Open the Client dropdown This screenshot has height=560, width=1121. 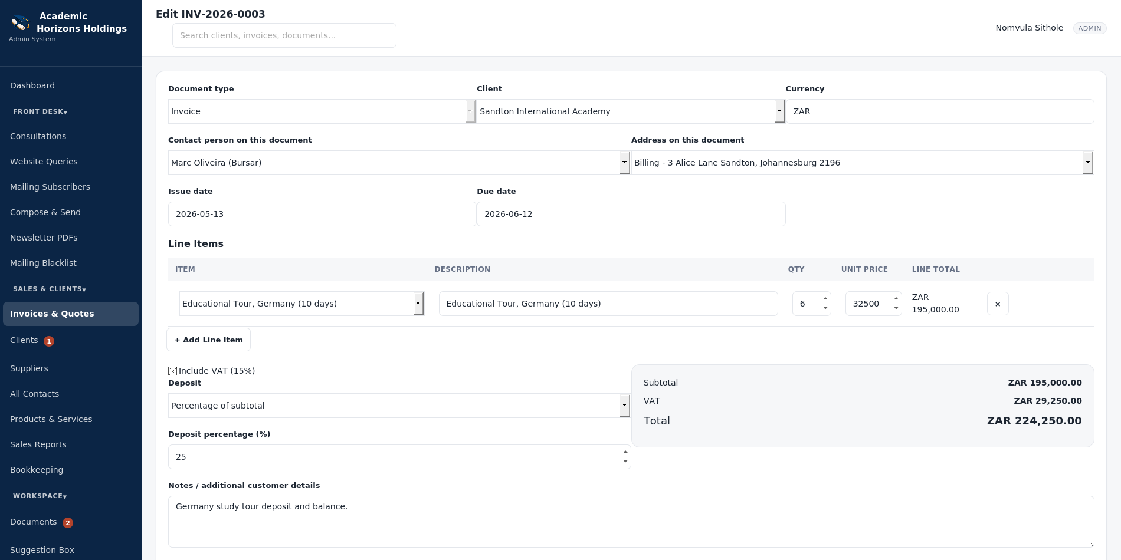pyautogui.click(x=631, y=111)
